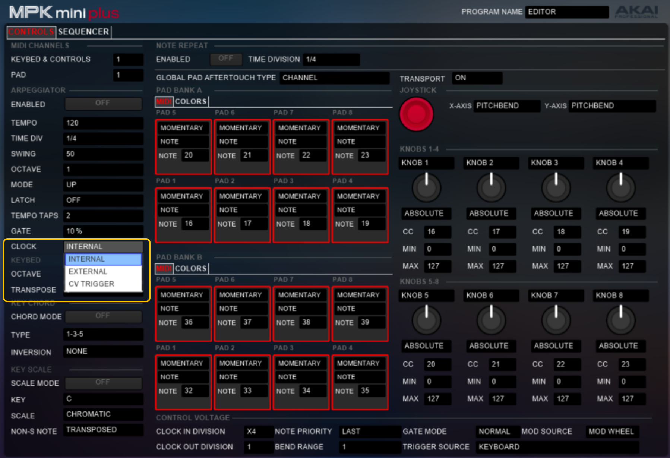Open the ABSOLUTE mode dropdown under Knob 8
Viewport: 670px width, 458px height.
tap(621, 346)
